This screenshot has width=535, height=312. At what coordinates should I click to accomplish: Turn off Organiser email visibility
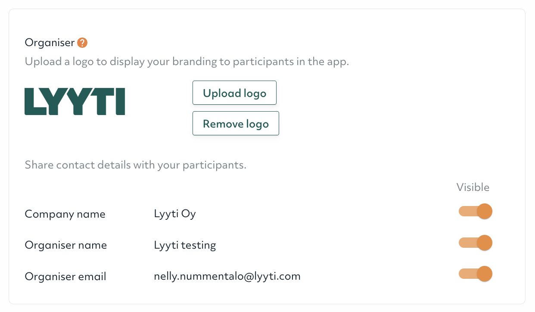475,274
